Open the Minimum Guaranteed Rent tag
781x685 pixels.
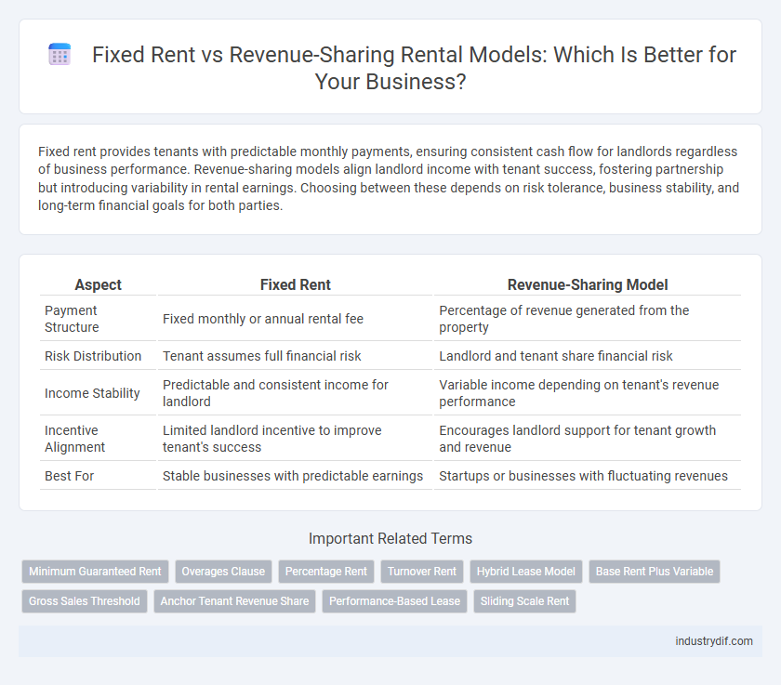coord(95,572)
